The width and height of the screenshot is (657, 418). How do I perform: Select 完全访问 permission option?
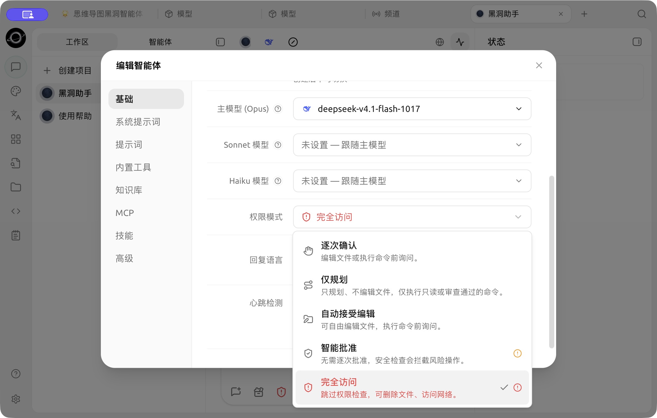tap(412, 388)
